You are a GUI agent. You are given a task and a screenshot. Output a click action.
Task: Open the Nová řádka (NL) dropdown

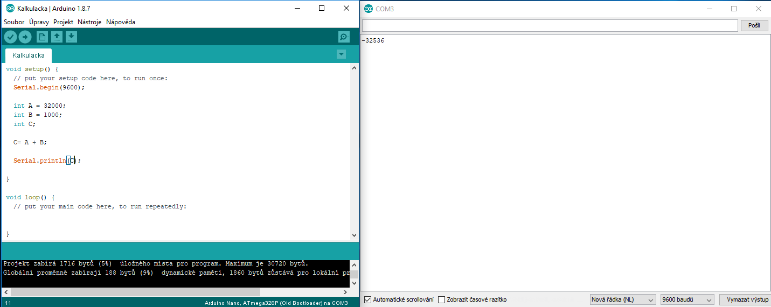point(623,299)
